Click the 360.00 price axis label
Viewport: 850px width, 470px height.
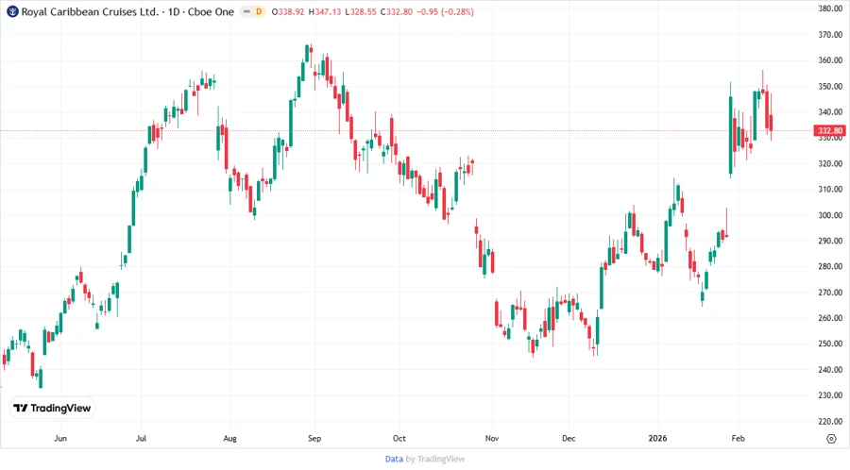(x=830, y=60)
